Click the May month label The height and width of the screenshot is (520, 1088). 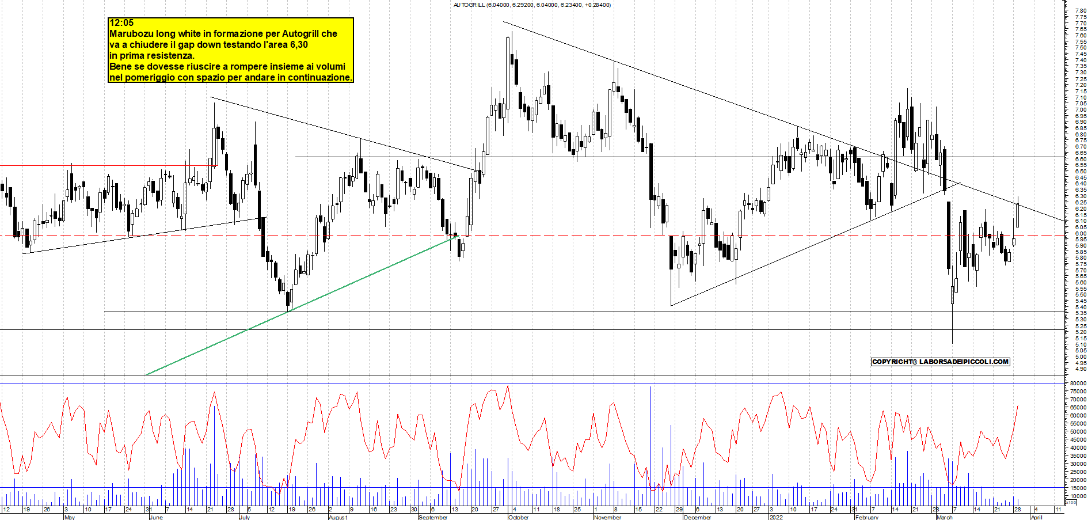point(69,517)
